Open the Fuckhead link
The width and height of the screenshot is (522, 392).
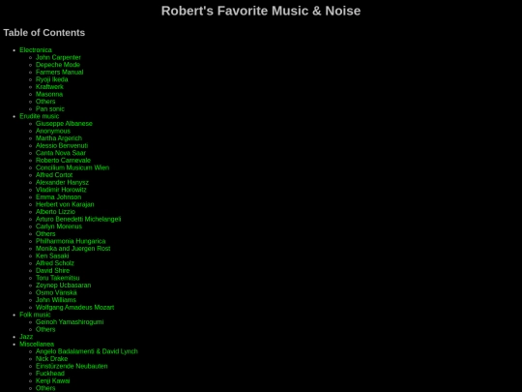point(50,374)
